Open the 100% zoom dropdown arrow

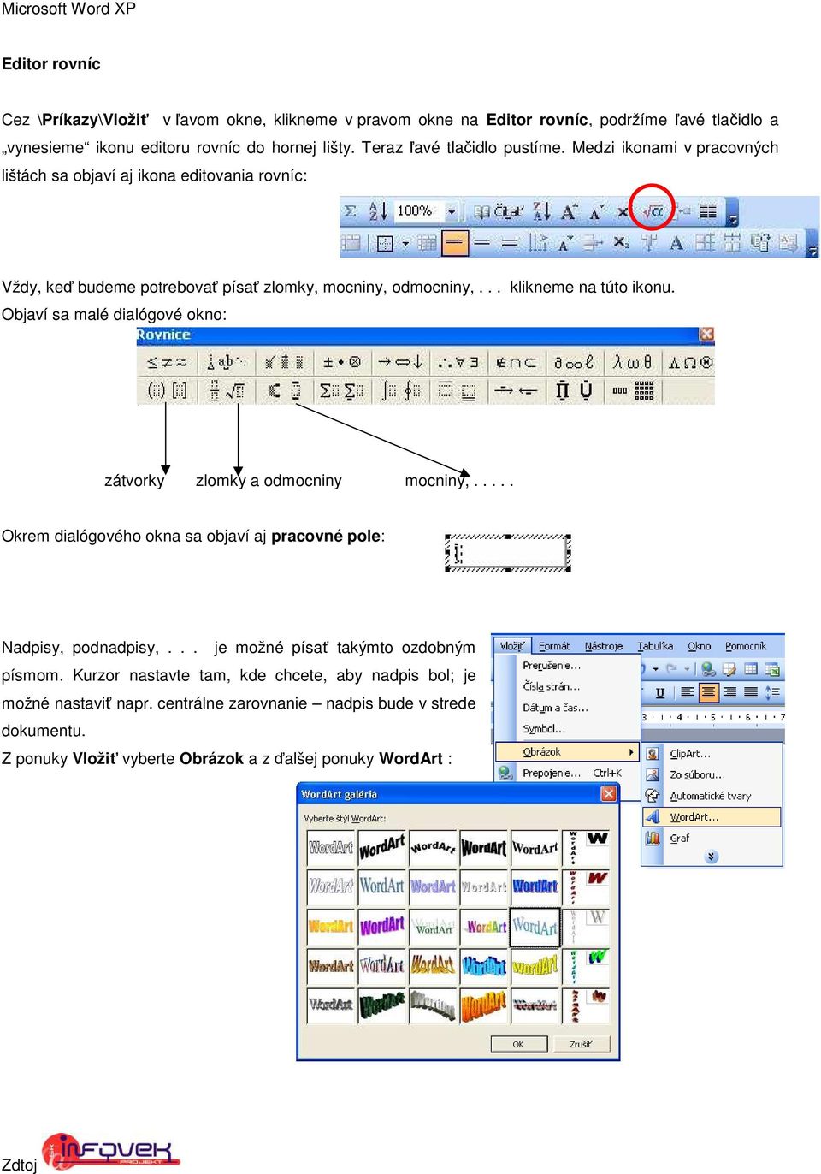click(x=452, y=211)
